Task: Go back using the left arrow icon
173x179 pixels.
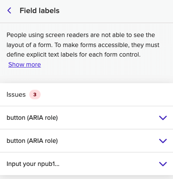Action: click(9, 10)
